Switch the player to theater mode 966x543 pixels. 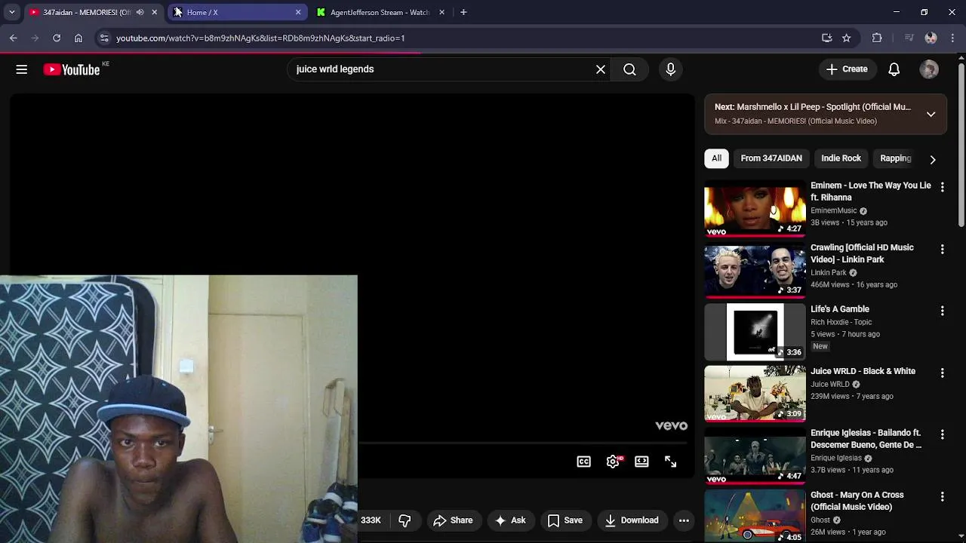(x=641, y=462)
